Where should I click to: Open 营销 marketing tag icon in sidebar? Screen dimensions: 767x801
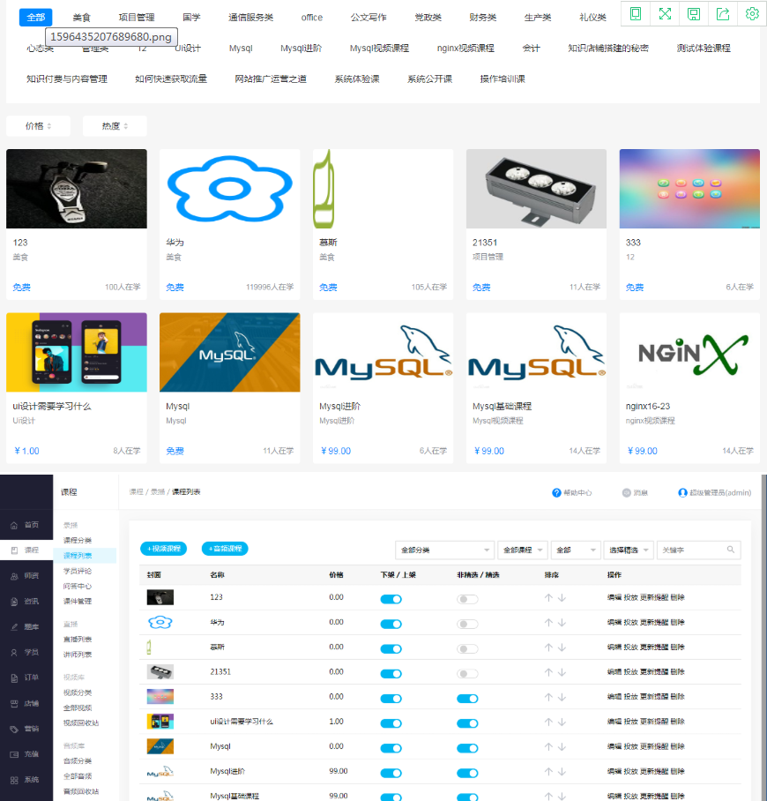tap(14, 729)
